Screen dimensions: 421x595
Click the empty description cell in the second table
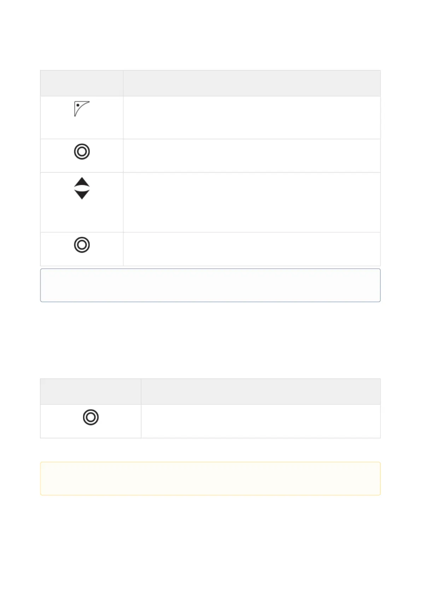coord(261,421)
